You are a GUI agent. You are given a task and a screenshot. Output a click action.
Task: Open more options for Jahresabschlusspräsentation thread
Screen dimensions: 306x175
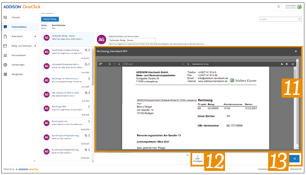point(89,64)
